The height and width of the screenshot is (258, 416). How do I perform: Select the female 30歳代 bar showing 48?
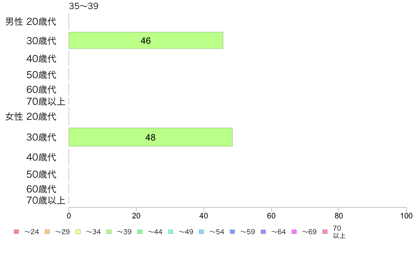pyautogui.click(x=151, y=137)
